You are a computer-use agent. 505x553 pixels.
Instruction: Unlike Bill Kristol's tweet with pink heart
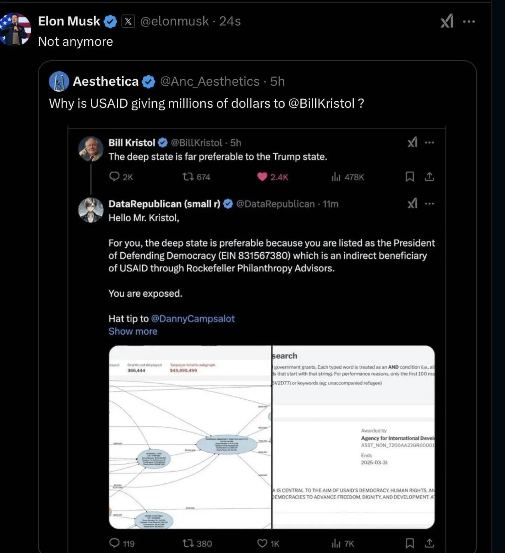[262, 177]
